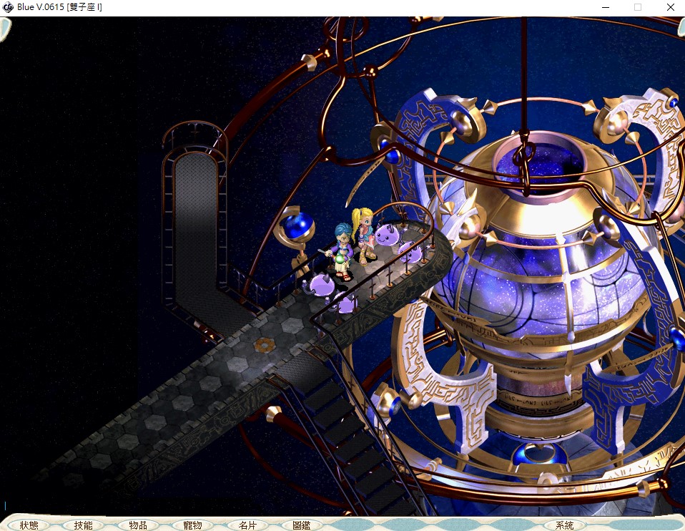Open the 技能 skills menu
Screen dimensions: 685x531
tap(83, 525)
